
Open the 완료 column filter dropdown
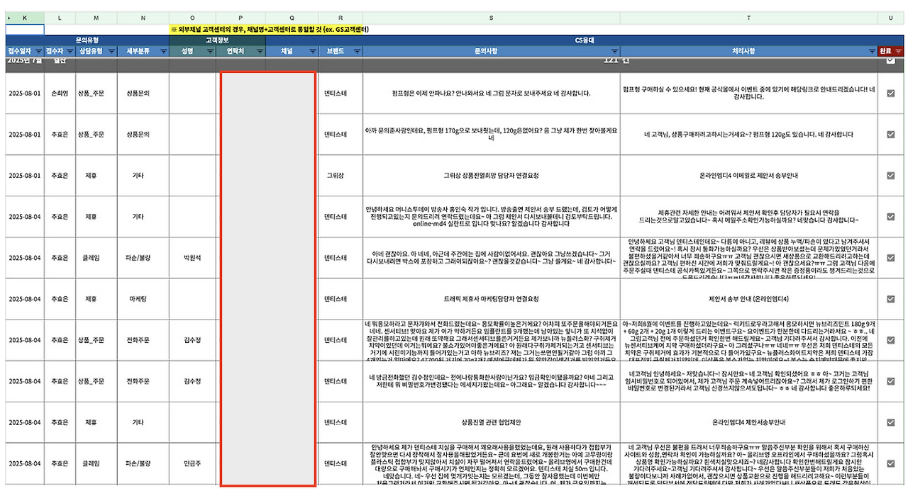coord(898,51)
